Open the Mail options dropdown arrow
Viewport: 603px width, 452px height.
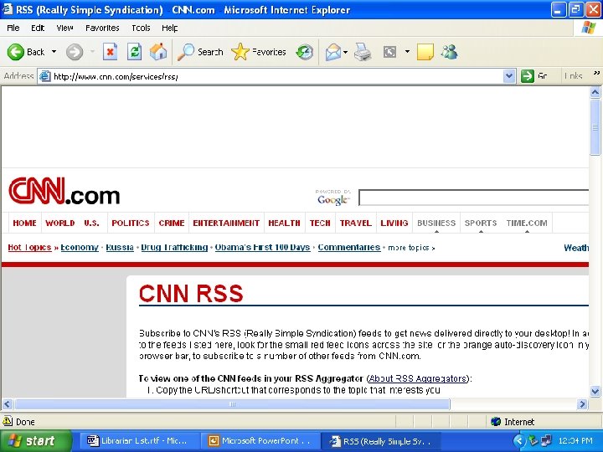(x=345, y=52)
